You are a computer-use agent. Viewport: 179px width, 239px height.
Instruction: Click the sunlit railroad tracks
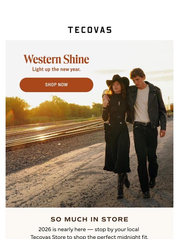55,133
